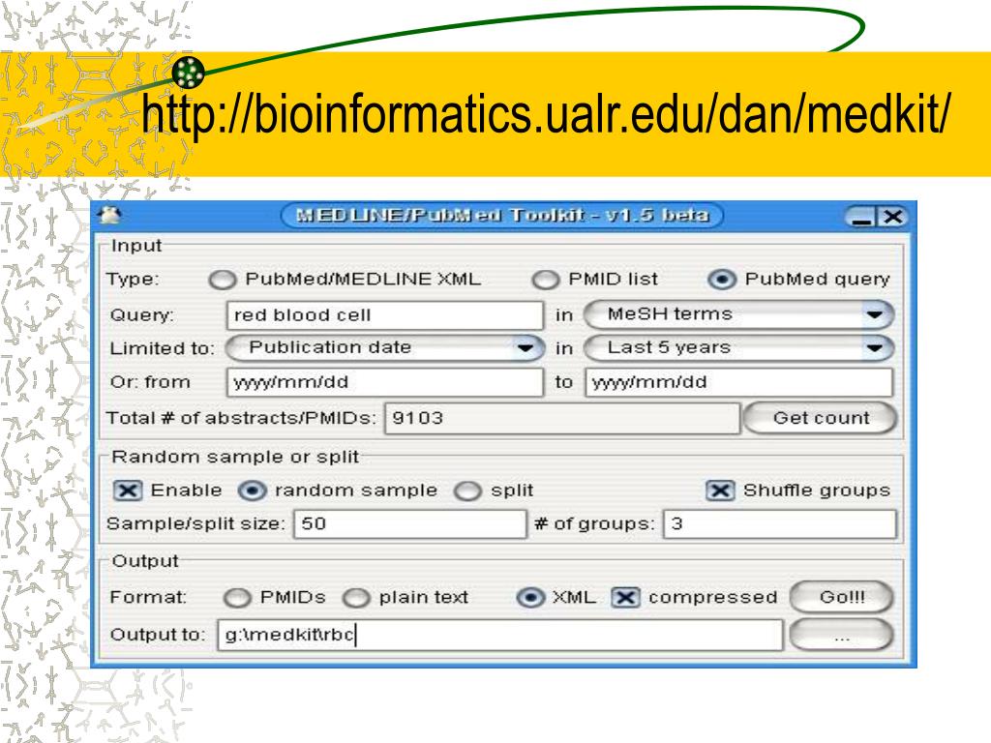Click the Or: from date field

click(385, 383)
